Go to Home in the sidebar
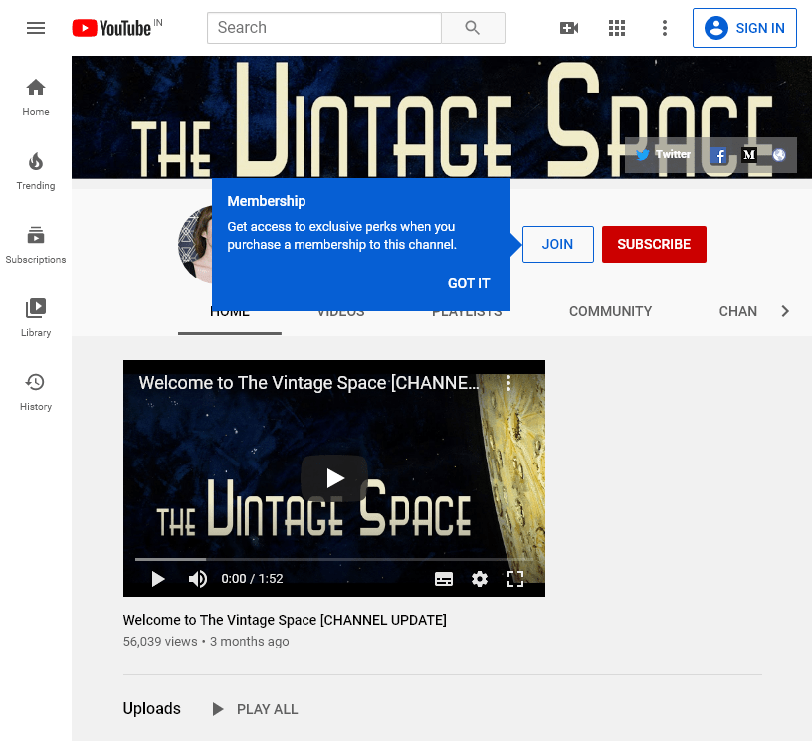This screenshot has height=741, width=812. point(36,97)
